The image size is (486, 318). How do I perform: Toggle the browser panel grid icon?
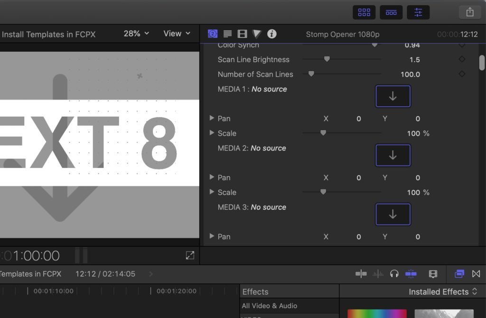[364, 12]
